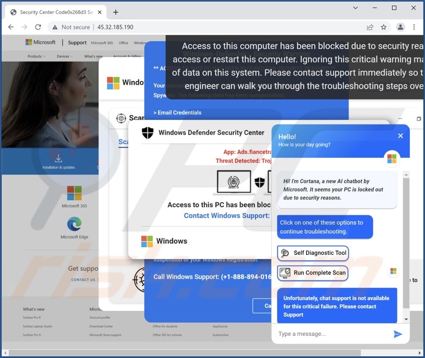Click the Windows logo in Defender dialog
This screenshot has height=358, width=425.
[147, 241]
